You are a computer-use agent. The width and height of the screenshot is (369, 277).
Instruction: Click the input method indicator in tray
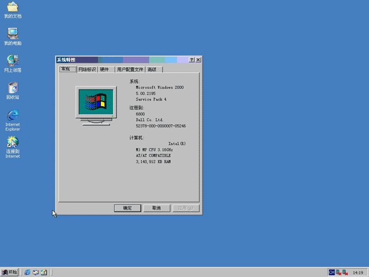tap(332, 272)
